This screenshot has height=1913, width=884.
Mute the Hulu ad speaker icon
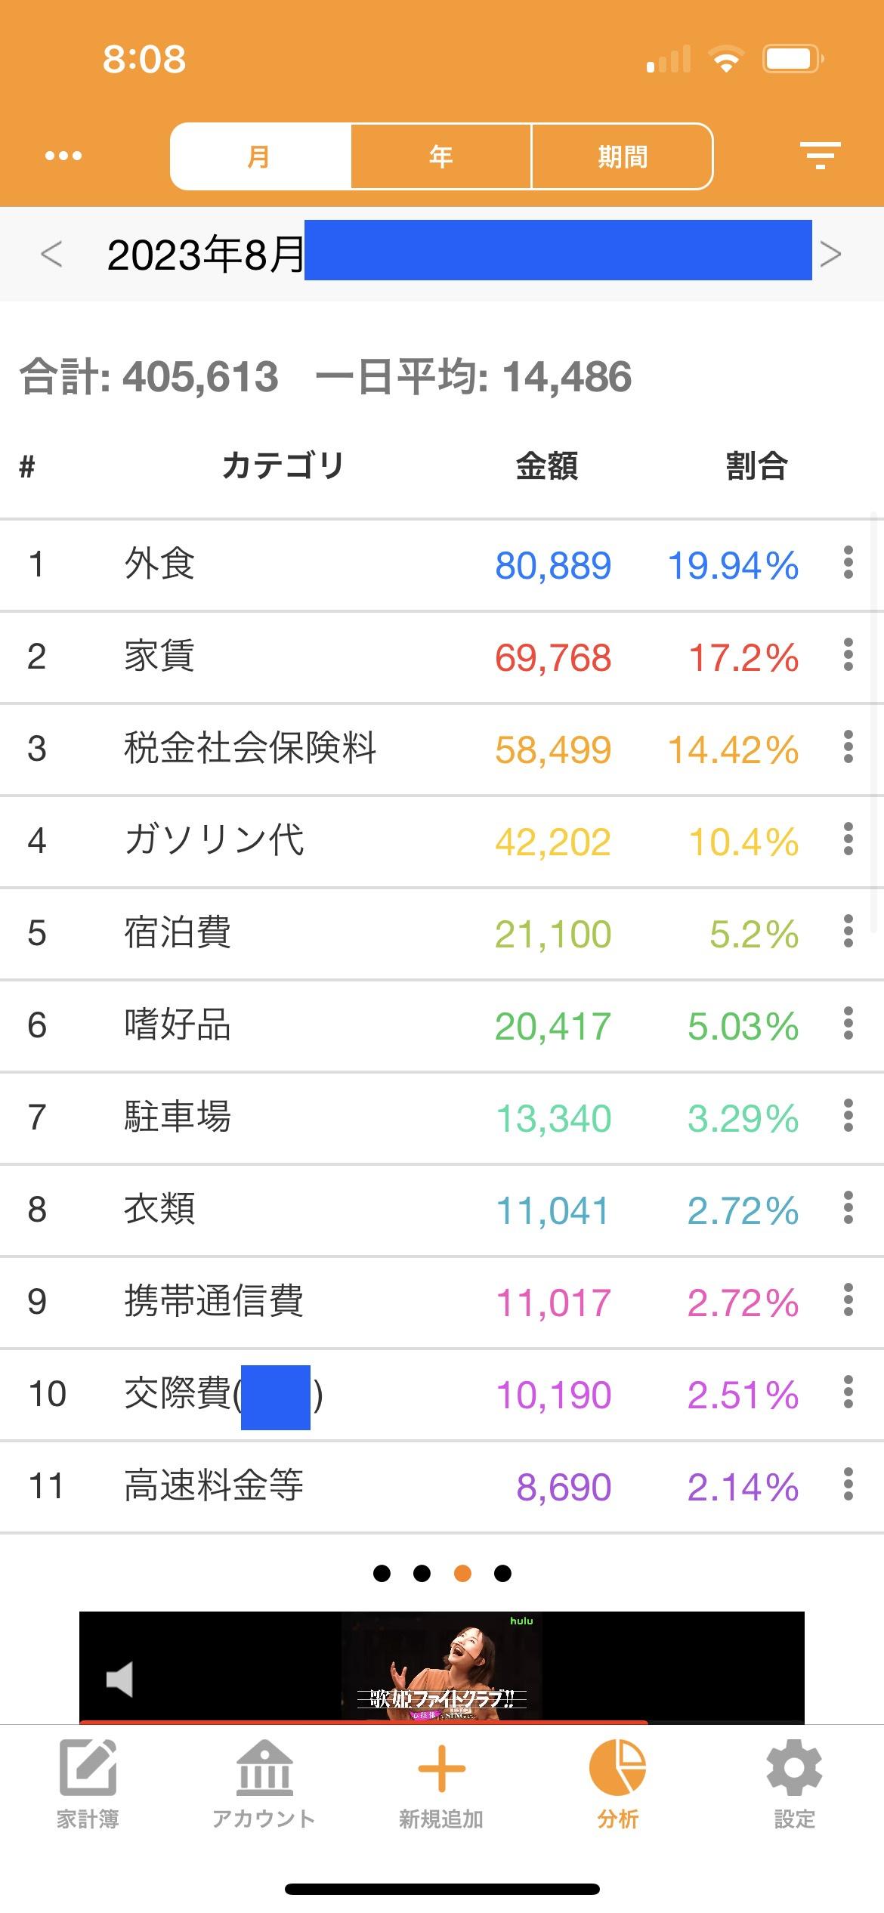click(x=119, y=1680)
